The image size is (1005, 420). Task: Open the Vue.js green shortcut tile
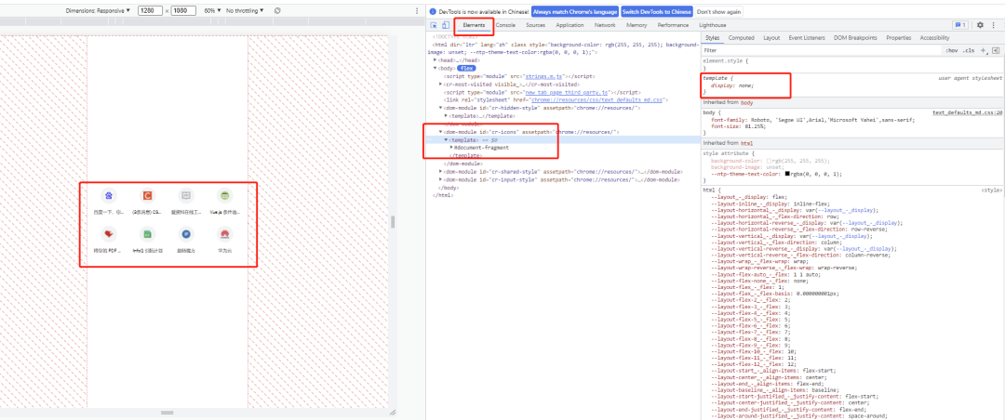click(x=224, y=195)
